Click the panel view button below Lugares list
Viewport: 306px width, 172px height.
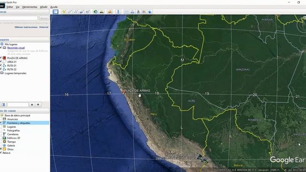(3, 105)
